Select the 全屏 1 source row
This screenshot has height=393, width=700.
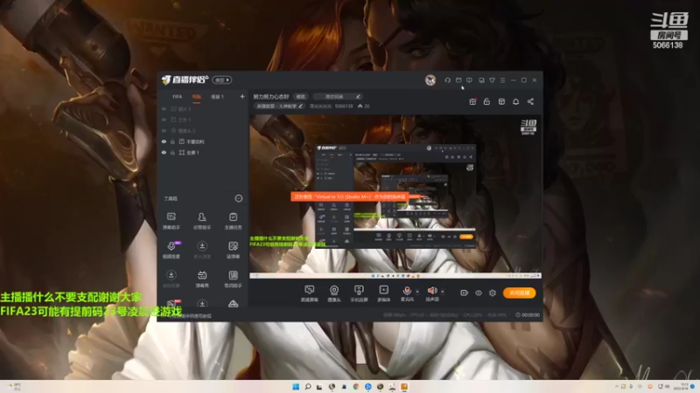point(203,152)
